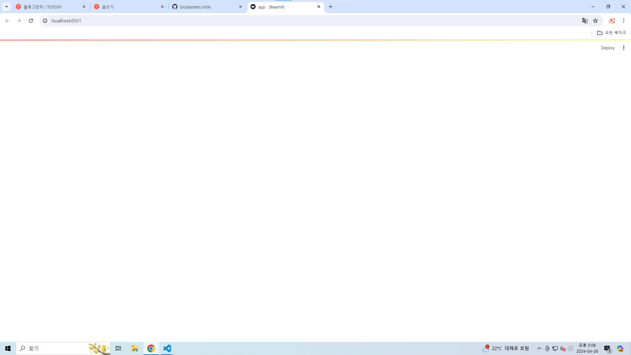
Task: Expand hidden system tray icons
Action: click(539, 348)
